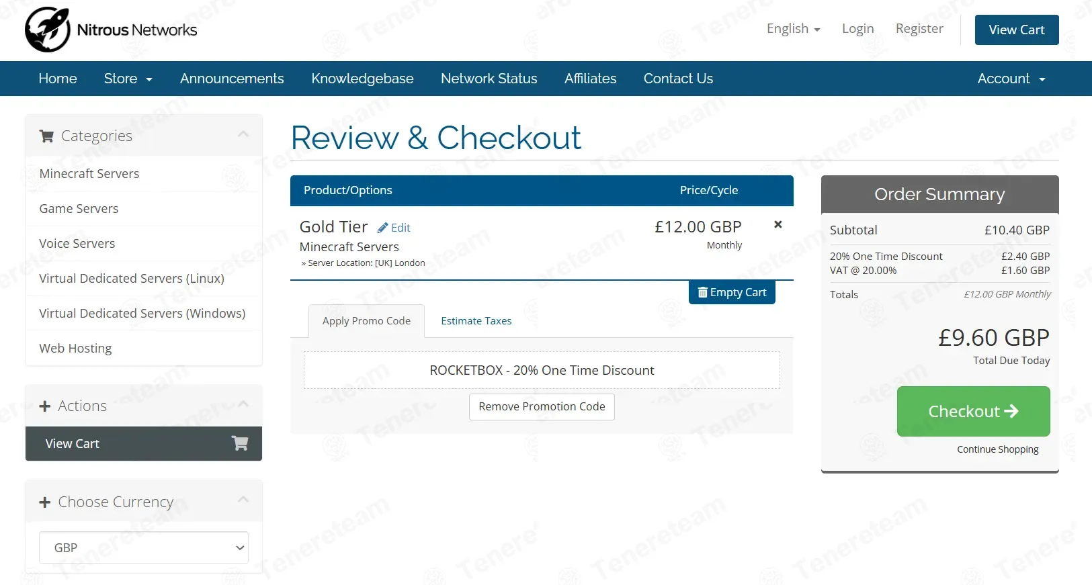1092x585 pixels.
Task: Open the Contact Us page
Action: coord(678,79)
